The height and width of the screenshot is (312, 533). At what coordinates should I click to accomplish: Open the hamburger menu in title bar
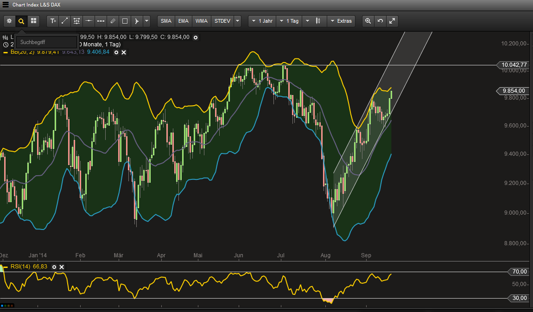click(6, 5)
